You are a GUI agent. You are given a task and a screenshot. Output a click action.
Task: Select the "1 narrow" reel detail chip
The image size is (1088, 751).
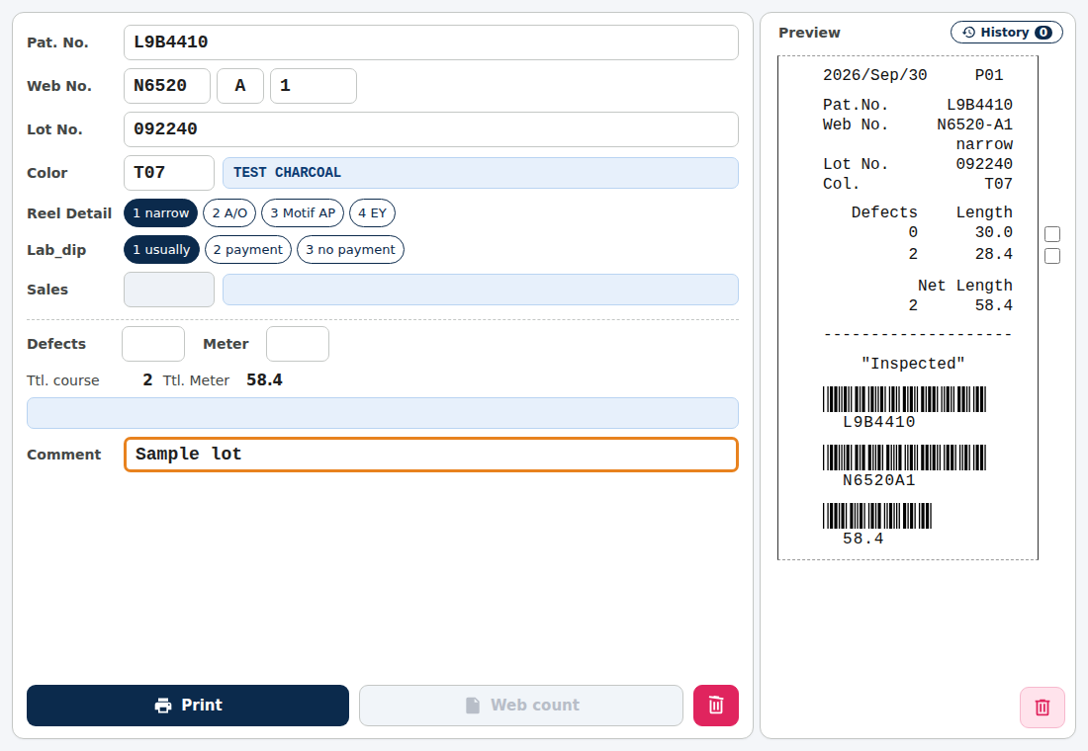point(161,212)
